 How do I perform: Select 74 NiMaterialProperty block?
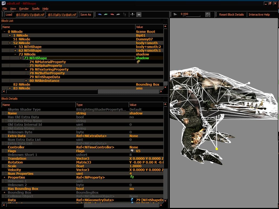[48, 62]
